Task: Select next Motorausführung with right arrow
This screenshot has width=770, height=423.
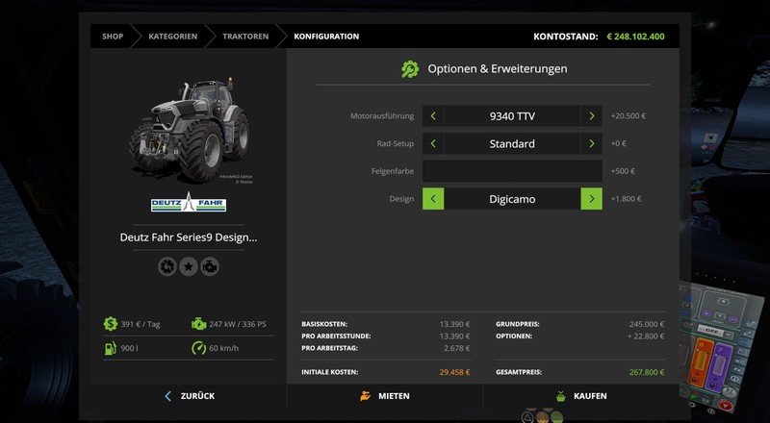Action: click(x=591, y=116)
